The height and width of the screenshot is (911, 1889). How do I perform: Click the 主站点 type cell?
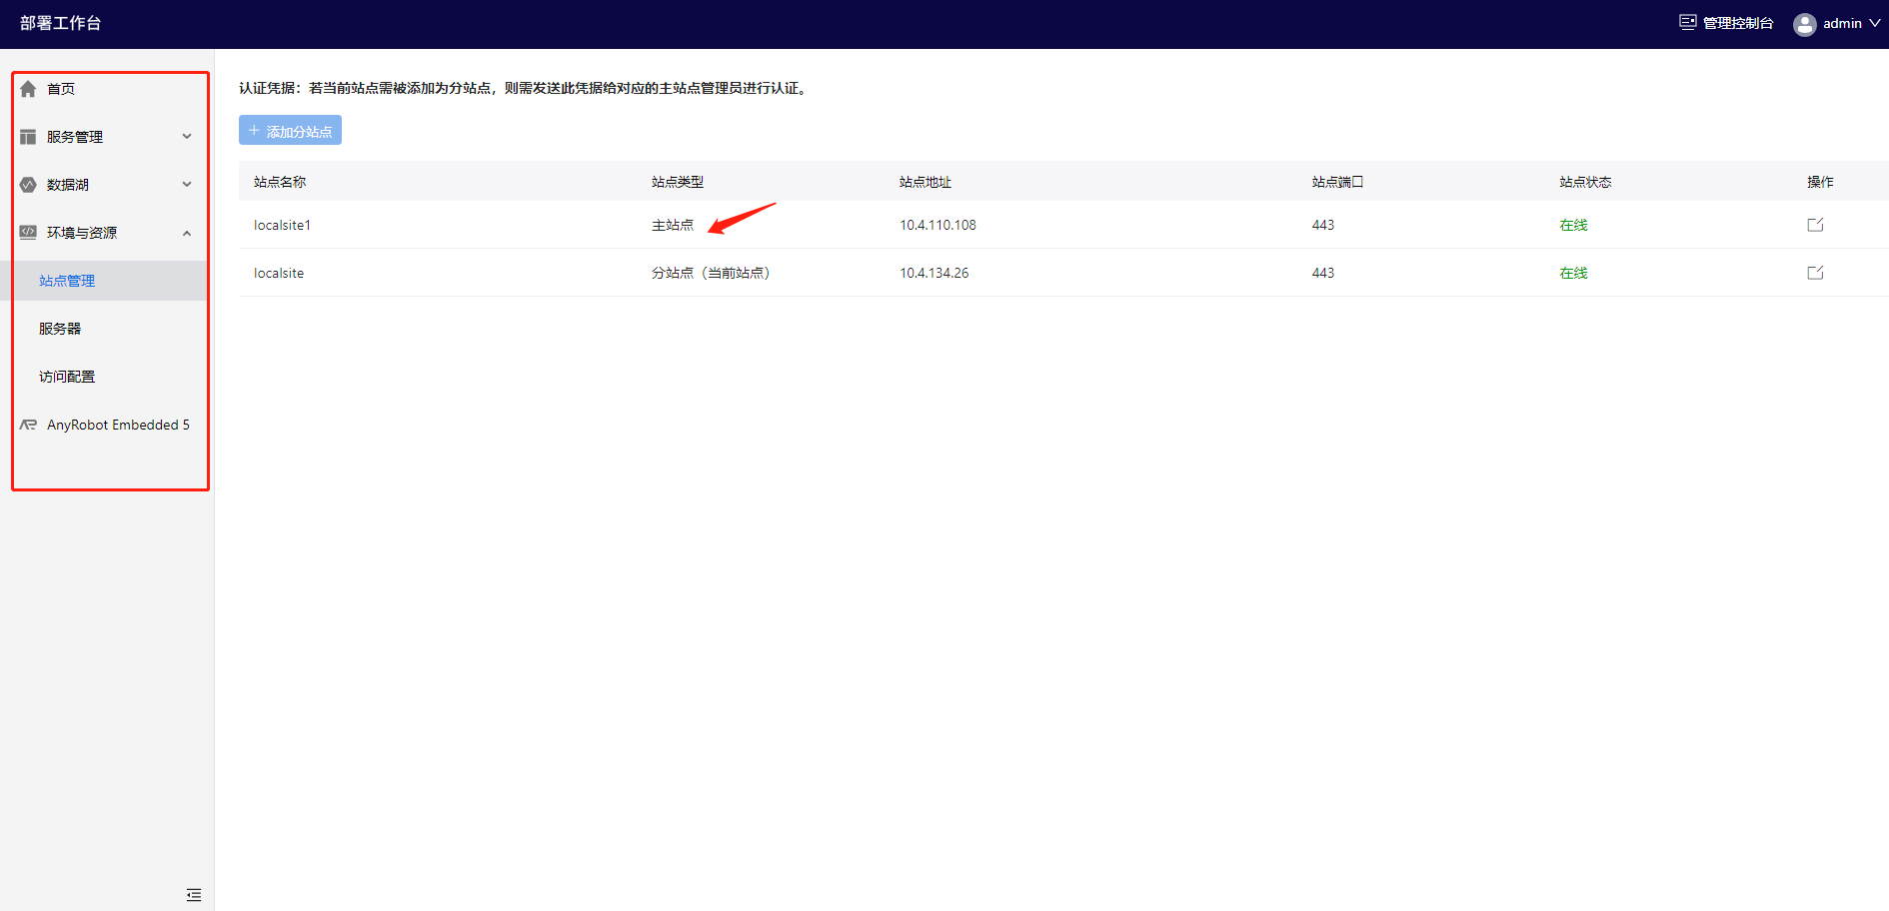(673, 225)
